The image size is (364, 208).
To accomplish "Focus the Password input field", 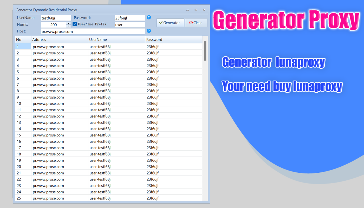I will [130, 18].
